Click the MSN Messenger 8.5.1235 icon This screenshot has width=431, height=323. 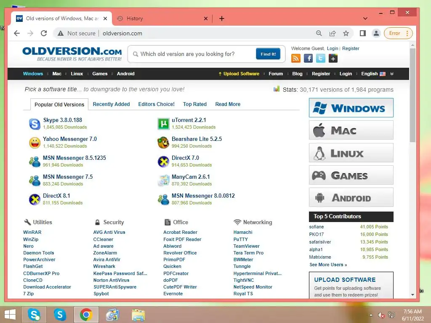click(x=35, y=162)
